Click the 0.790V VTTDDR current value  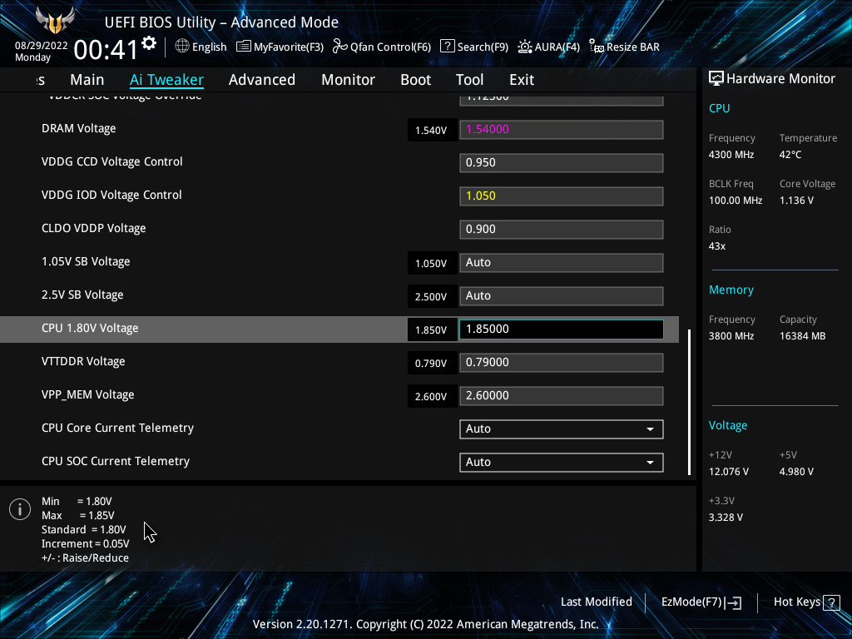[x=432, y=363]
